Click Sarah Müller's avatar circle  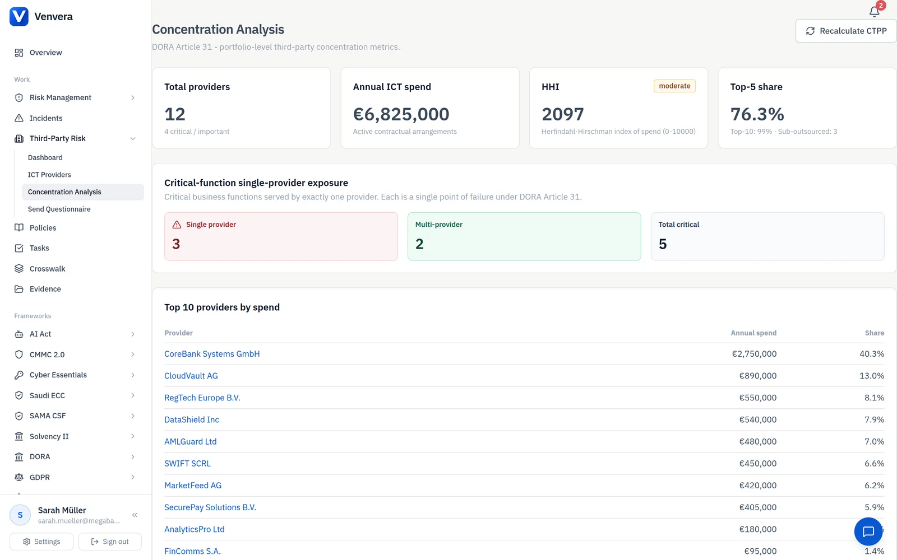[20, 515]
